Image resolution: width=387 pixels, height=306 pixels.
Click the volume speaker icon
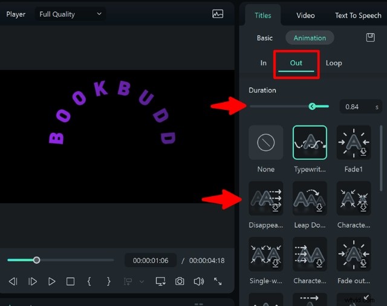pyautogui.click(x=198, y=281)
